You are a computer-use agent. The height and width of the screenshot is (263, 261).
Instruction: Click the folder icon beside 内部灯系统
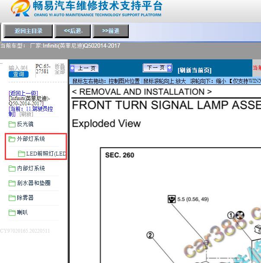click(12, 169)
